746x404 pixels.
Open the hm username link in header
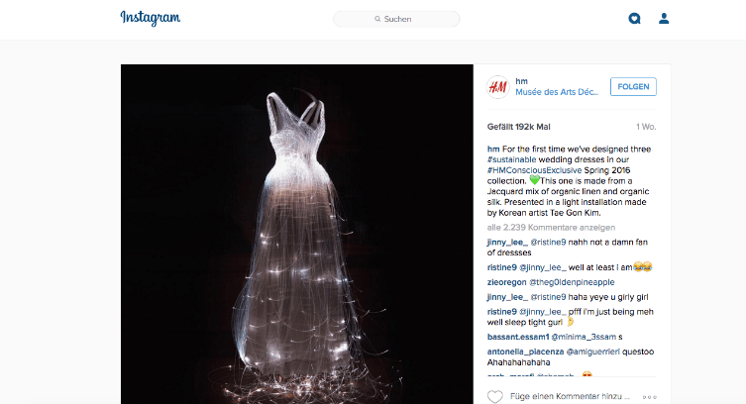point(521,81)
